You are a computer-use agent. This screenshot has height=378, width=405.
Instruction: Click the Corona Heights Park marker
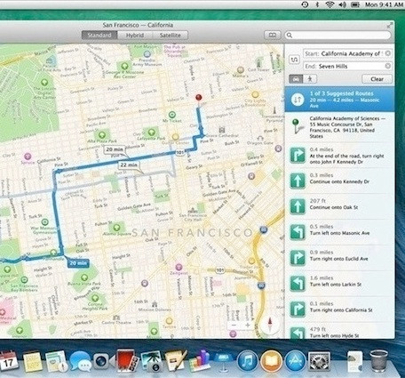pos(95,297)
